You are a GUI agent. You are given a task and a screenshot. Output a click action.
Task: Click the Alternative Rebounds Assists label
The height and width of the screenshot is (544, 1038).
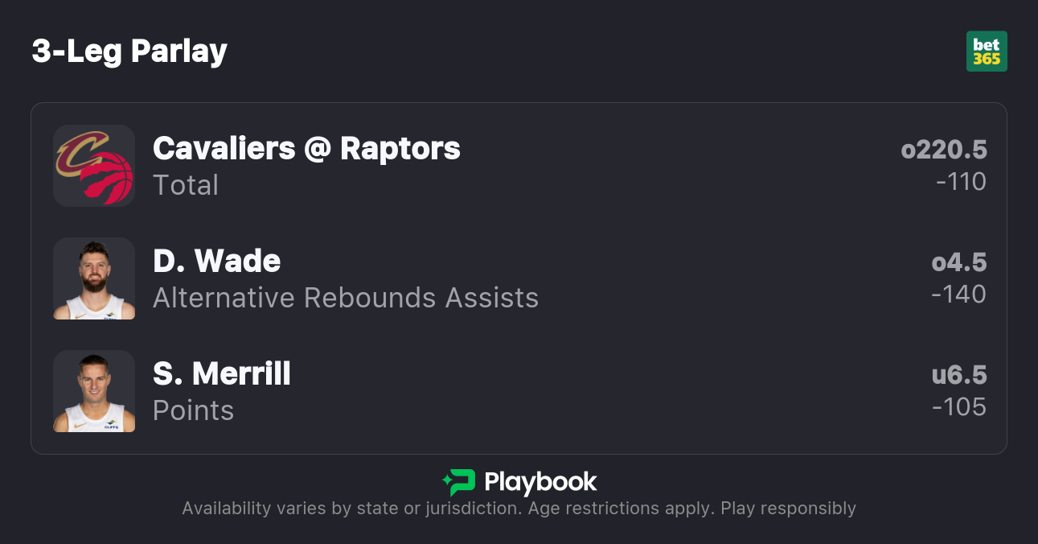pos(346,298)
